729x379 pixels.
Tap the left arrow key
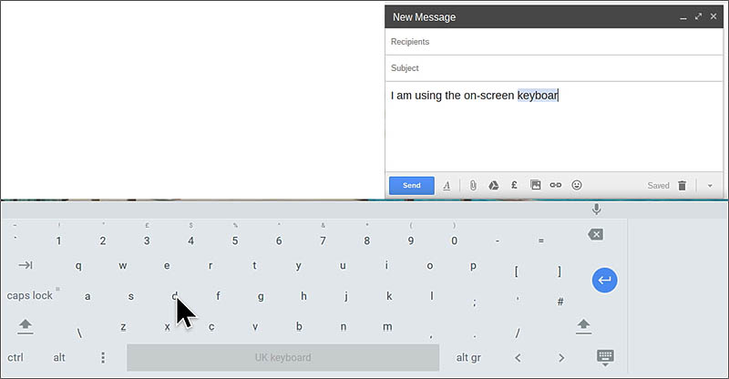[x=518, y=358]
